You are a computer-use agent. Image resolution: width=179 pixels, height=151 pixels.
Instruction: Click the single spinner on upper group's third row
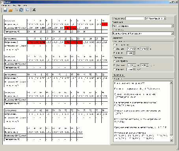131,53
